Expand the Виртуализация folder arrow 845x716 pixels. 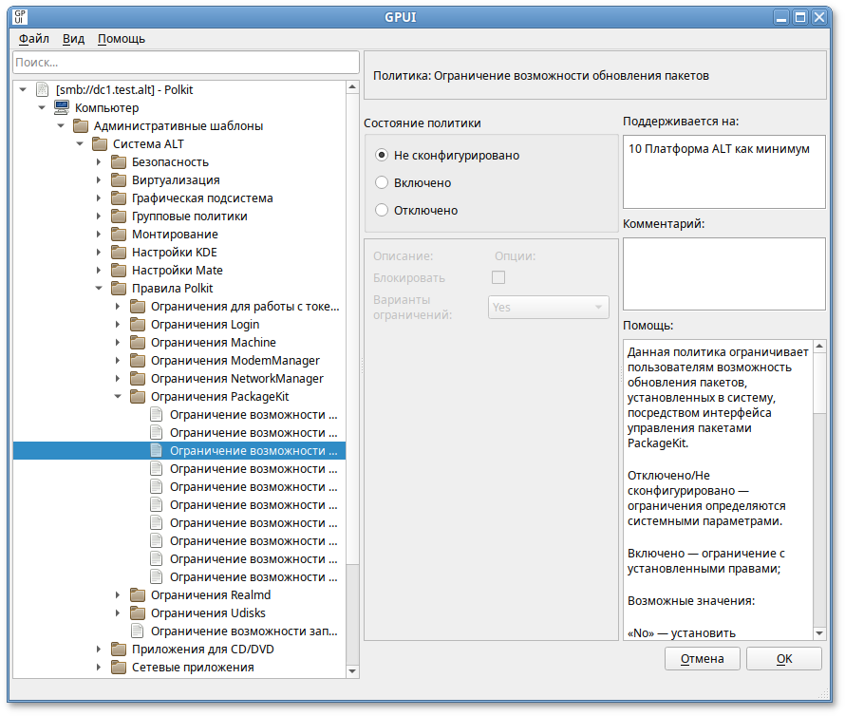pos(99,179)
